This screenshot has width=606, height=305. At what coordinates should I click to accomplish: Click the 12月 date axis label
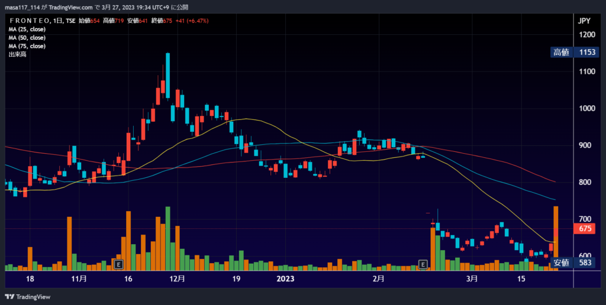tap(178, 279)
